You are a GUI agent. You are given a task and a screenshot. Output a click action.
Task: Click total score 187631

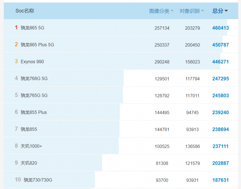click(221, 180)
